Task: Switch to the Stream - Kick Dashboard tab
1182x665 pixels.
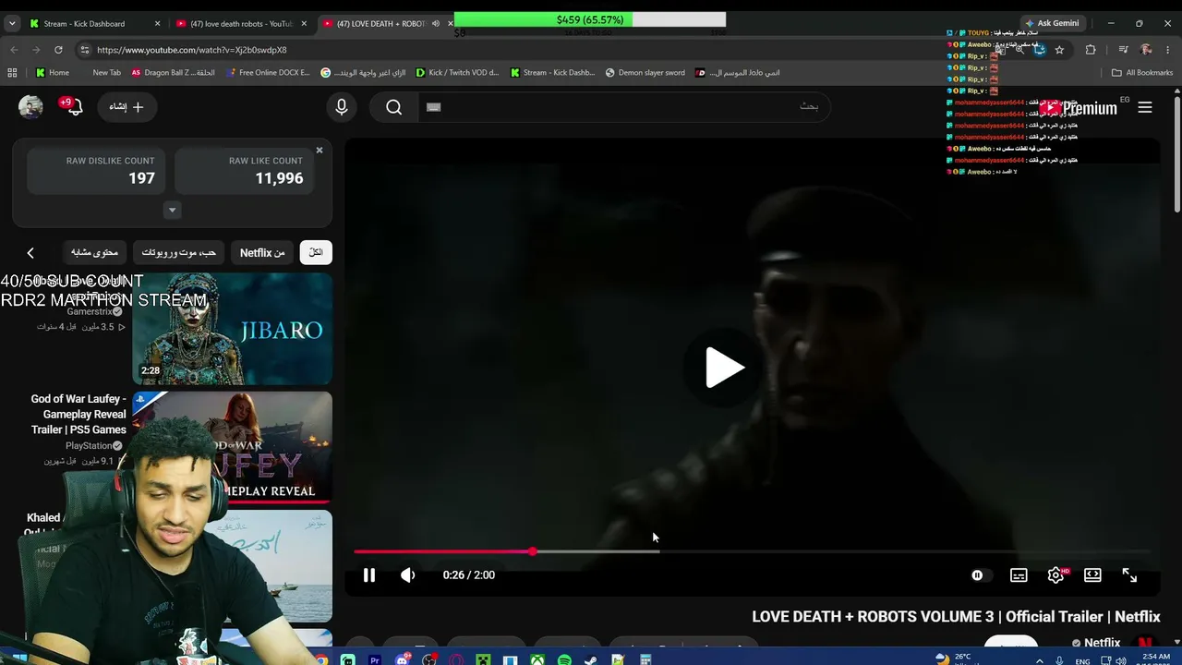Action: click(91, 24)
